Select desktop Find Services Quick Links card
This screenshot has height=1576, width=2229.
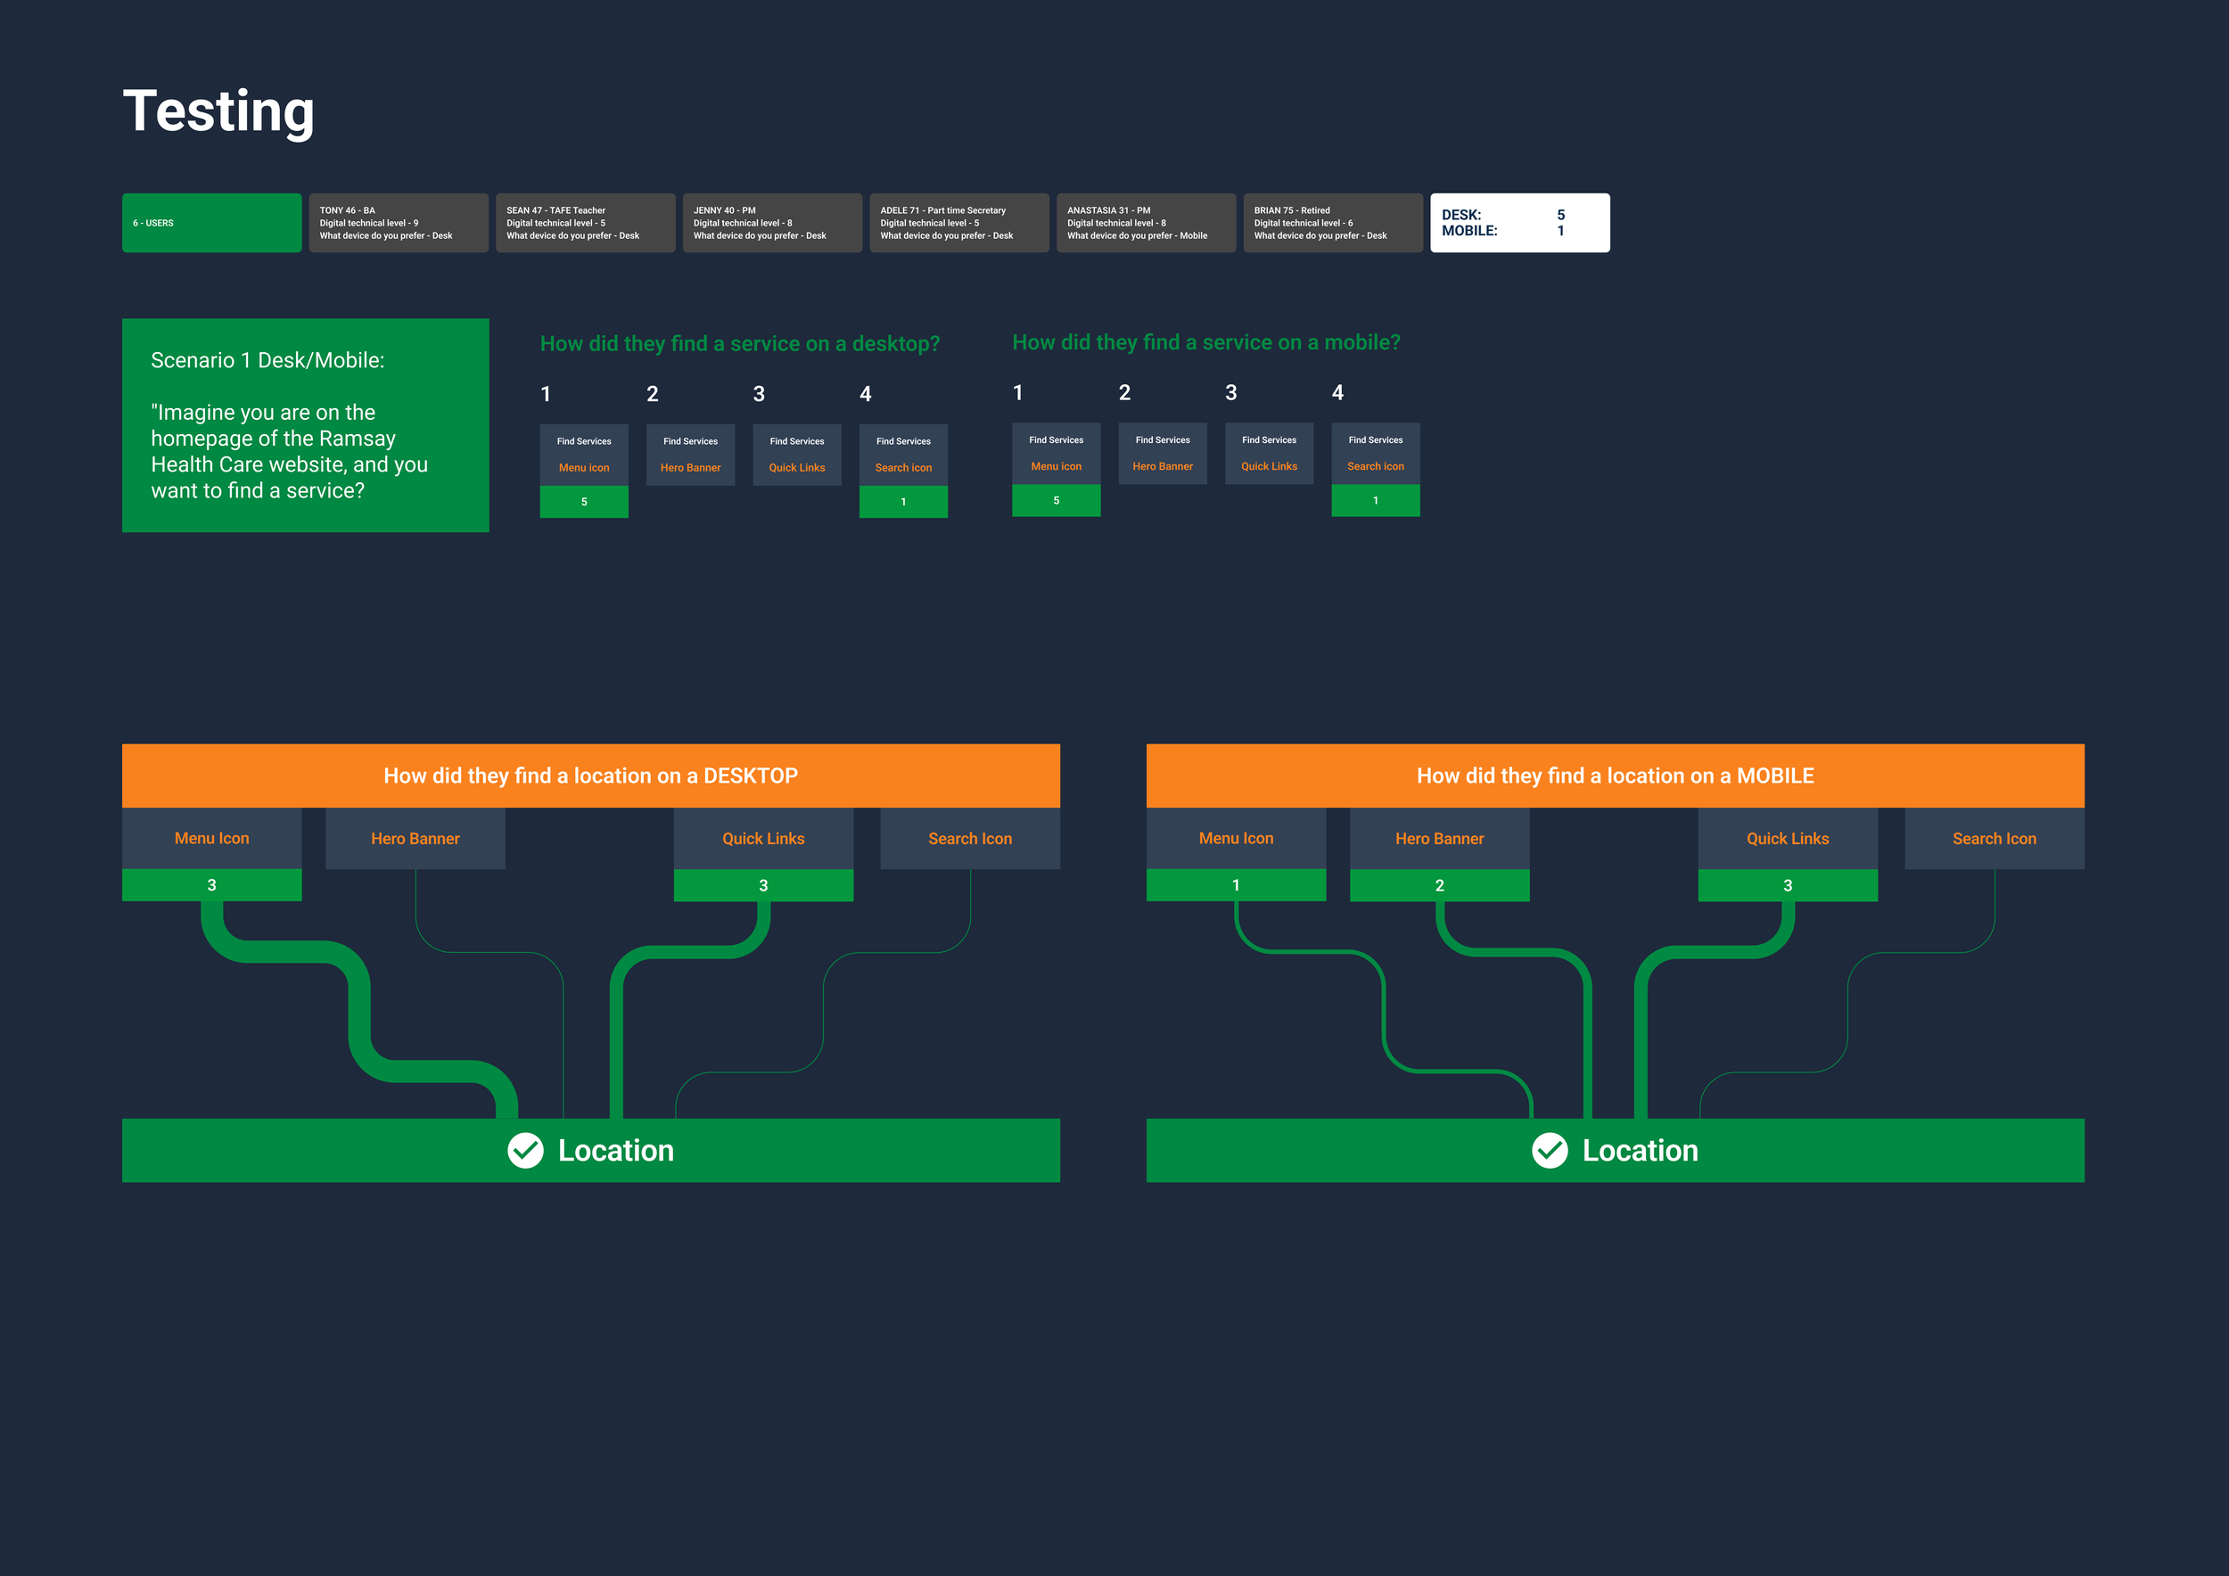click(x=797, y=456)
